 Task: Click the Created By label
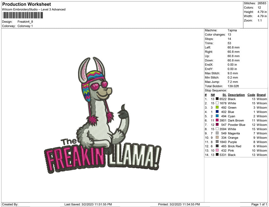[x=10, y=204]
